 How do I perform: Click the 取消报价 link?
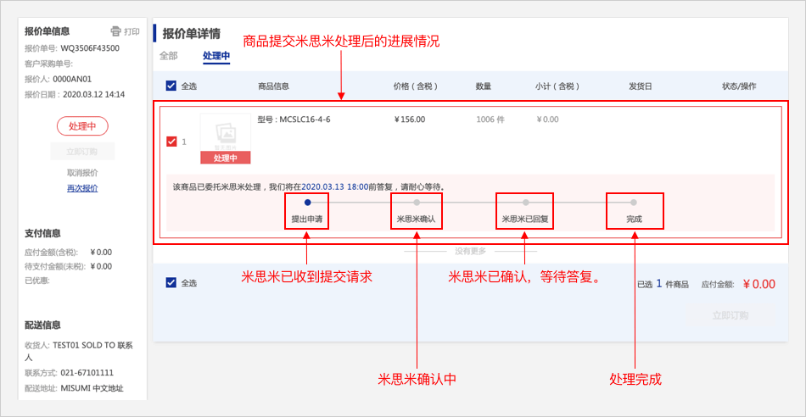[82, 173]
